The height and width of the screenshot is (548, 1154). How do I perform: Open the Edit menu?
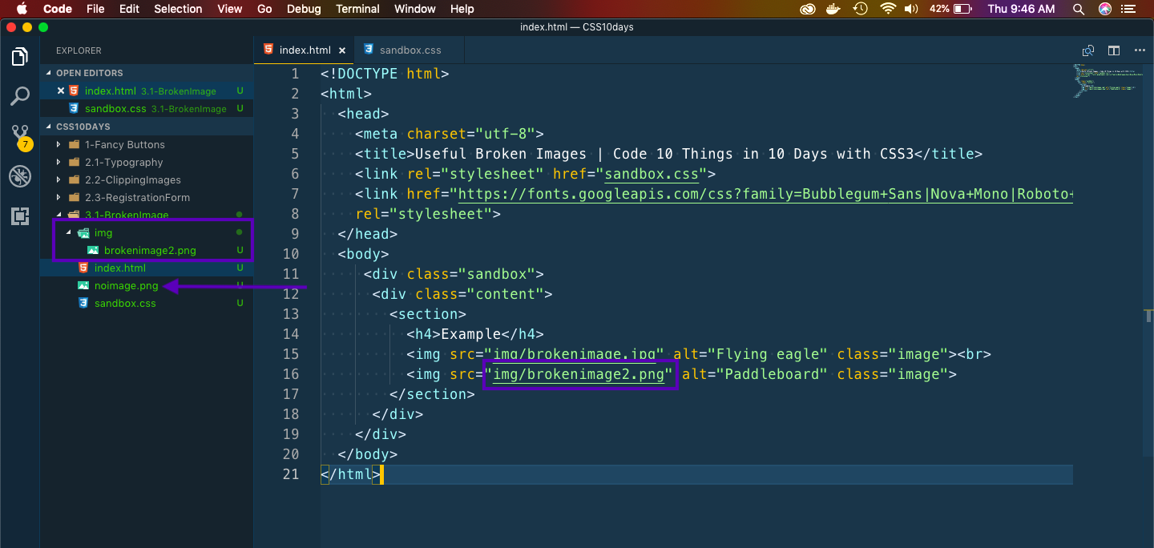pyautogui.click(x=129, y=9)
